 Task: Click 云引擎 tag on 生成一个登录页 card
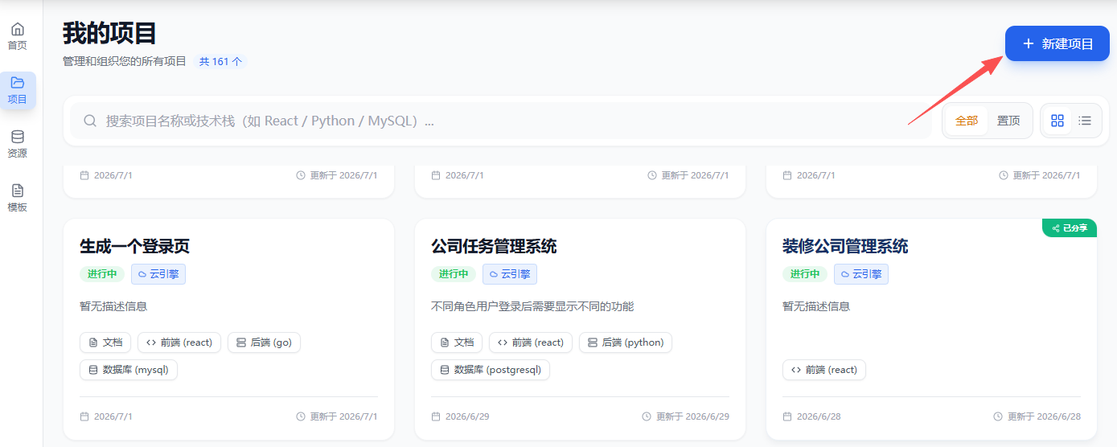(x=158, y=274)
